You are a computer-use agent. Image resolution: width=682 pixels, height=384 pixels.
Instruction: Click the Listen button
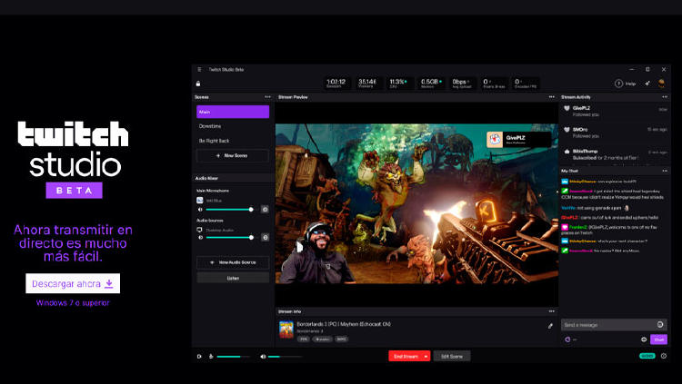233,278
